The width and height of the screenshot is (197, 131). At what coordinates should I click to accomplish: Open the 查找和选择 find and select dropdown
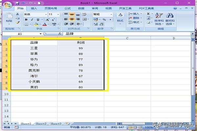pyautogui.click(x=170, y=19)
